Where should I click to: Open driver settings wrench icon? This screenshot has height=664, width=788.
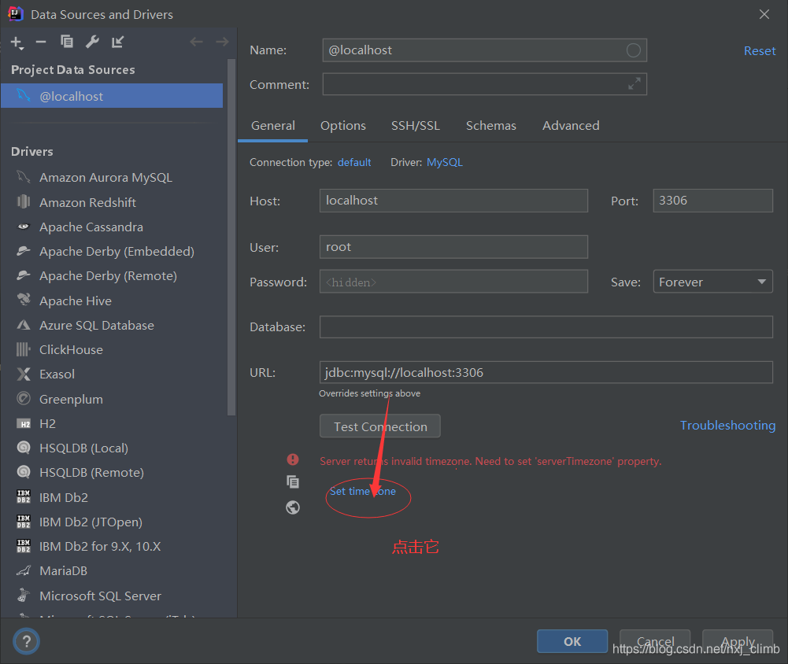92,42
